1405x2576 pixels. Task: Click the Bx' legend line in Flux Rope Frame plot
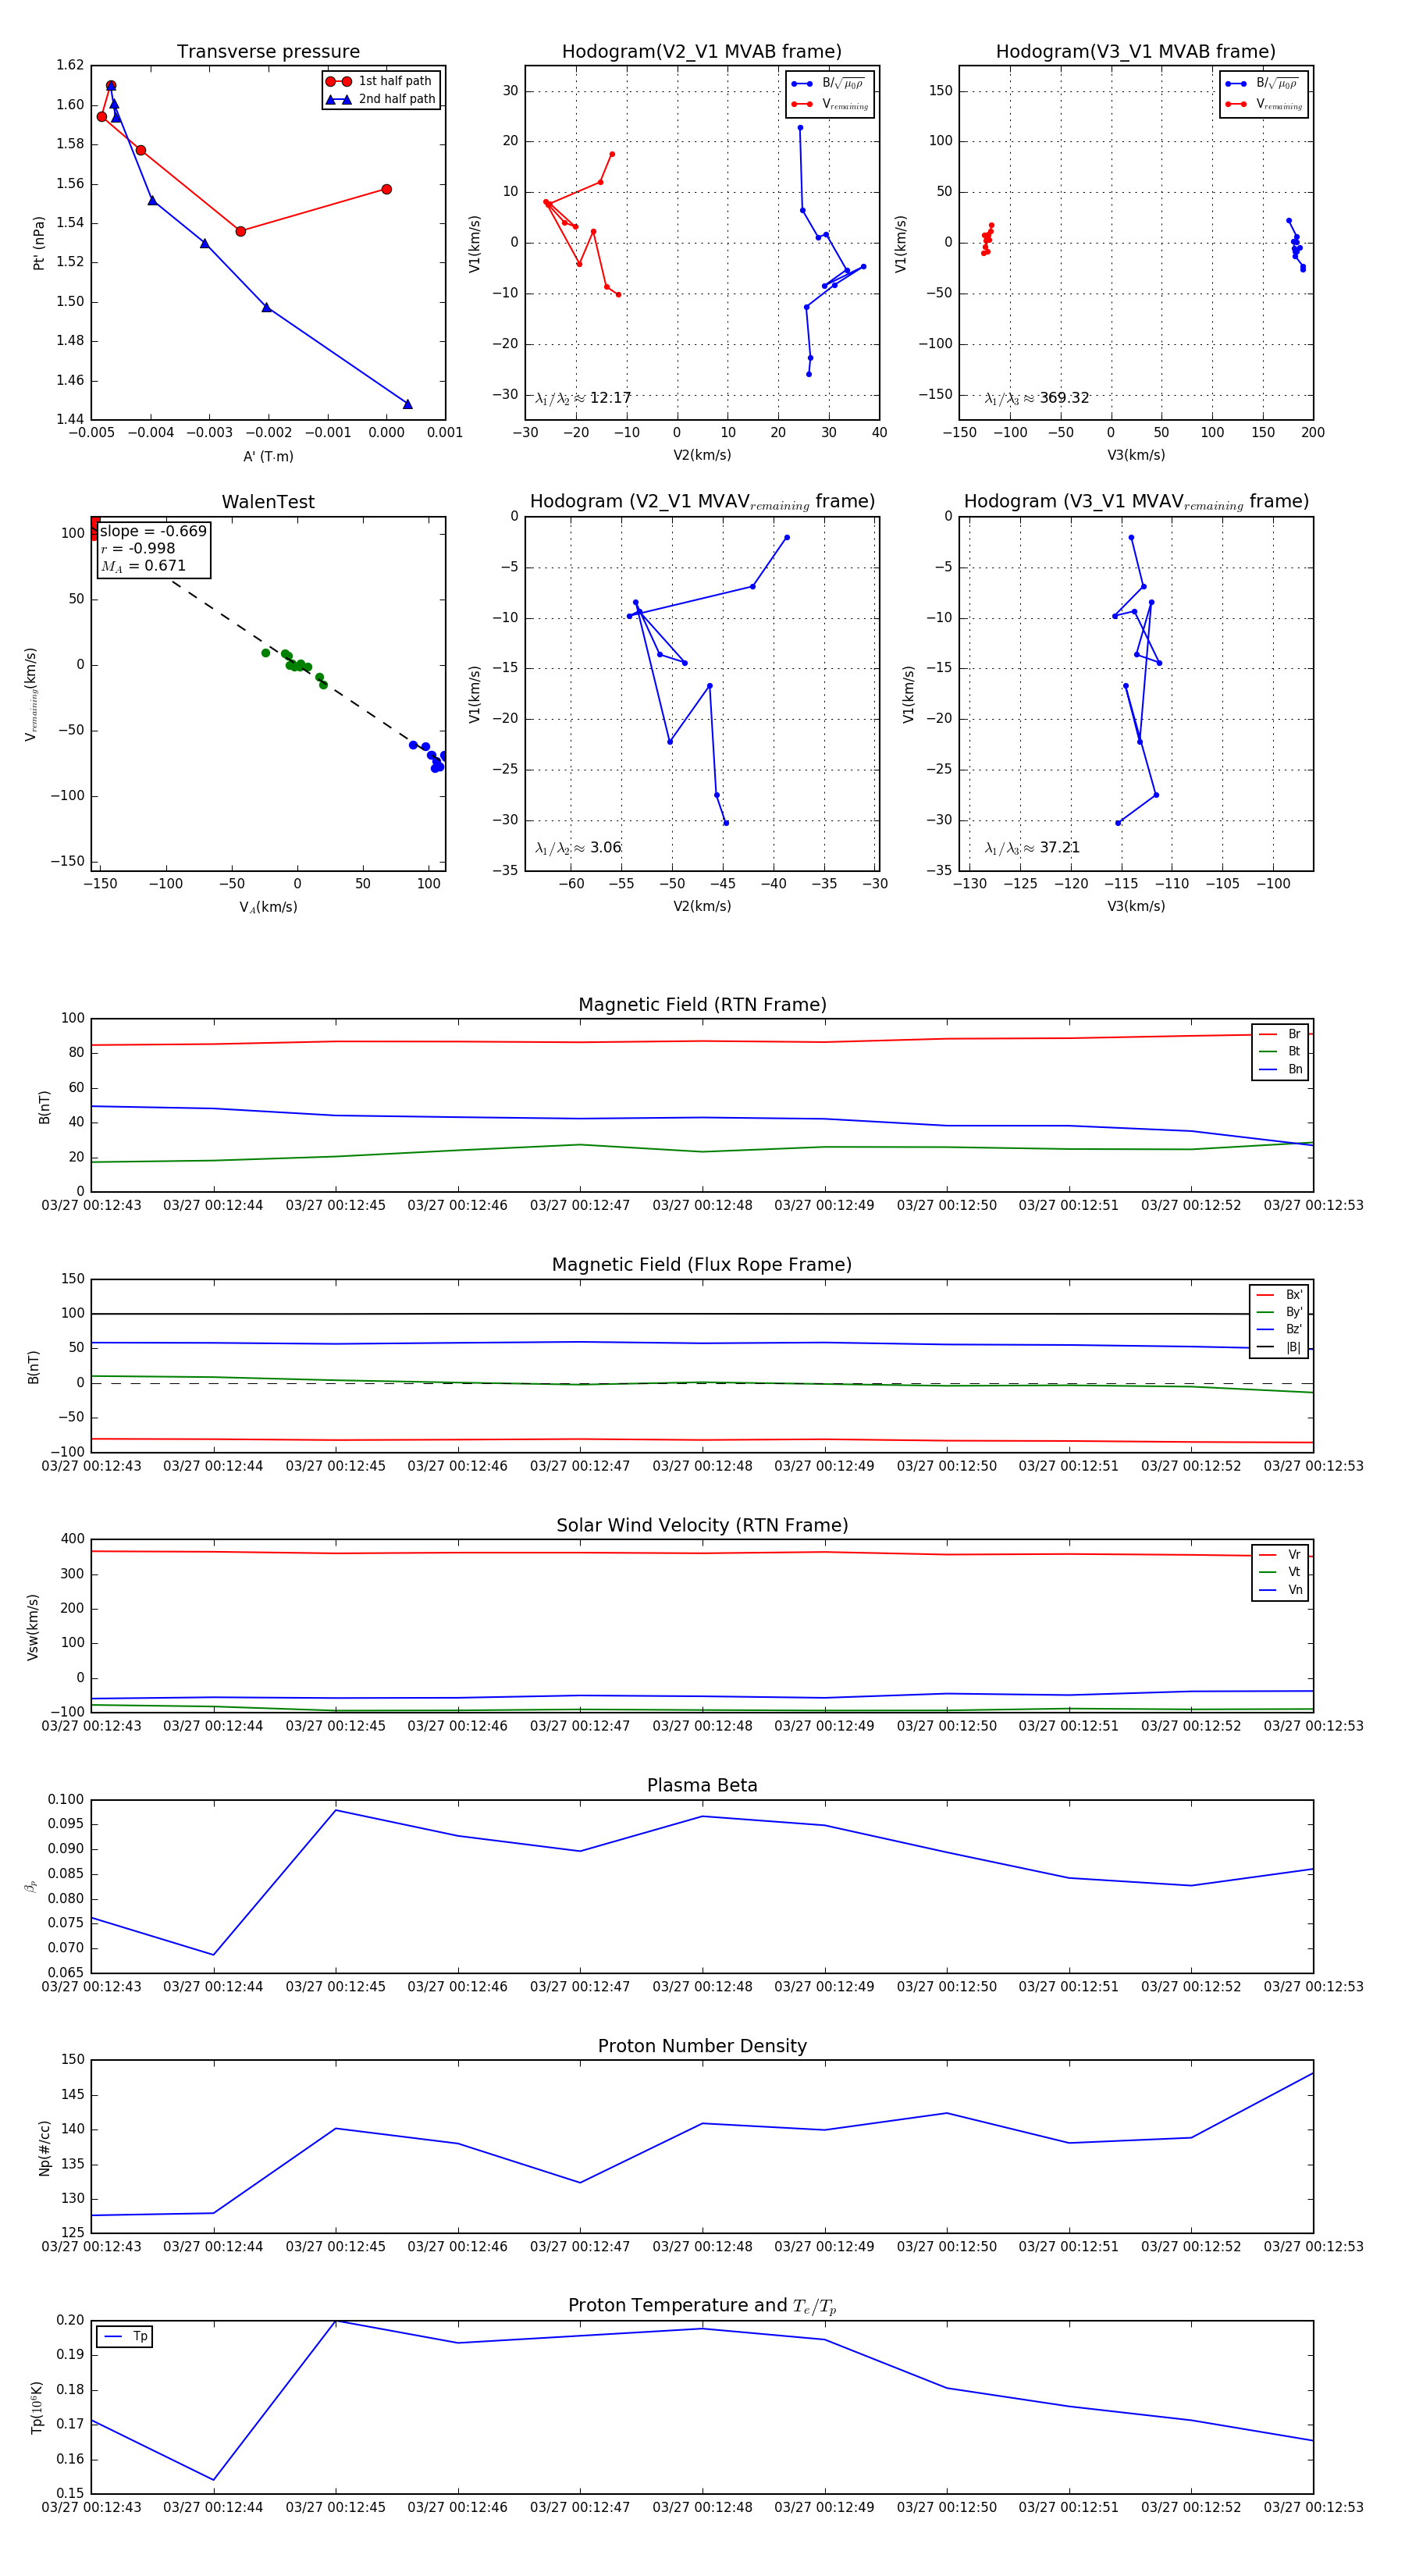1266,1295
